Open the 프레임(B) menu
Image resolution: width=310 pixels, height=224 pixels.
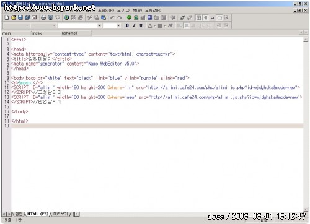106,10
